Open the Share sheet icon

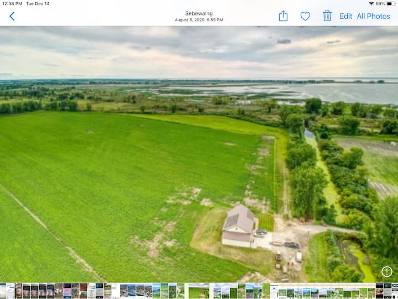(283, 16)
